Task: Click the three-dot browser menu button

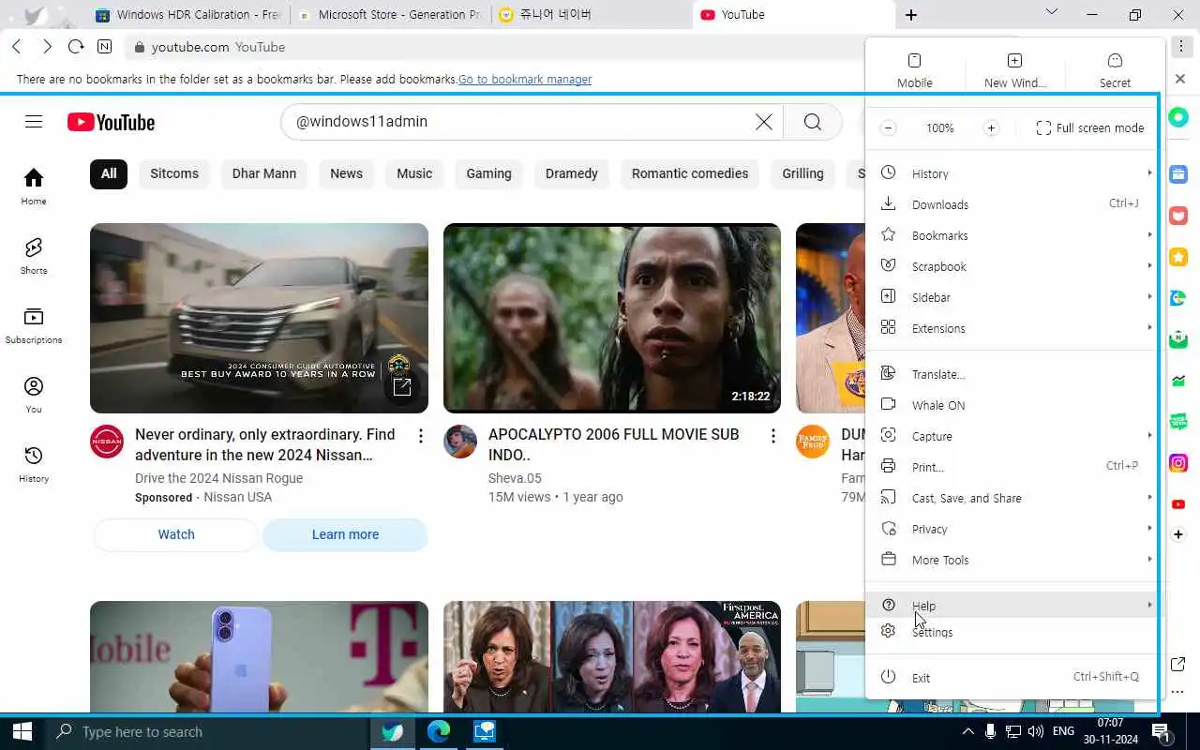Action: click(1180, 47)
